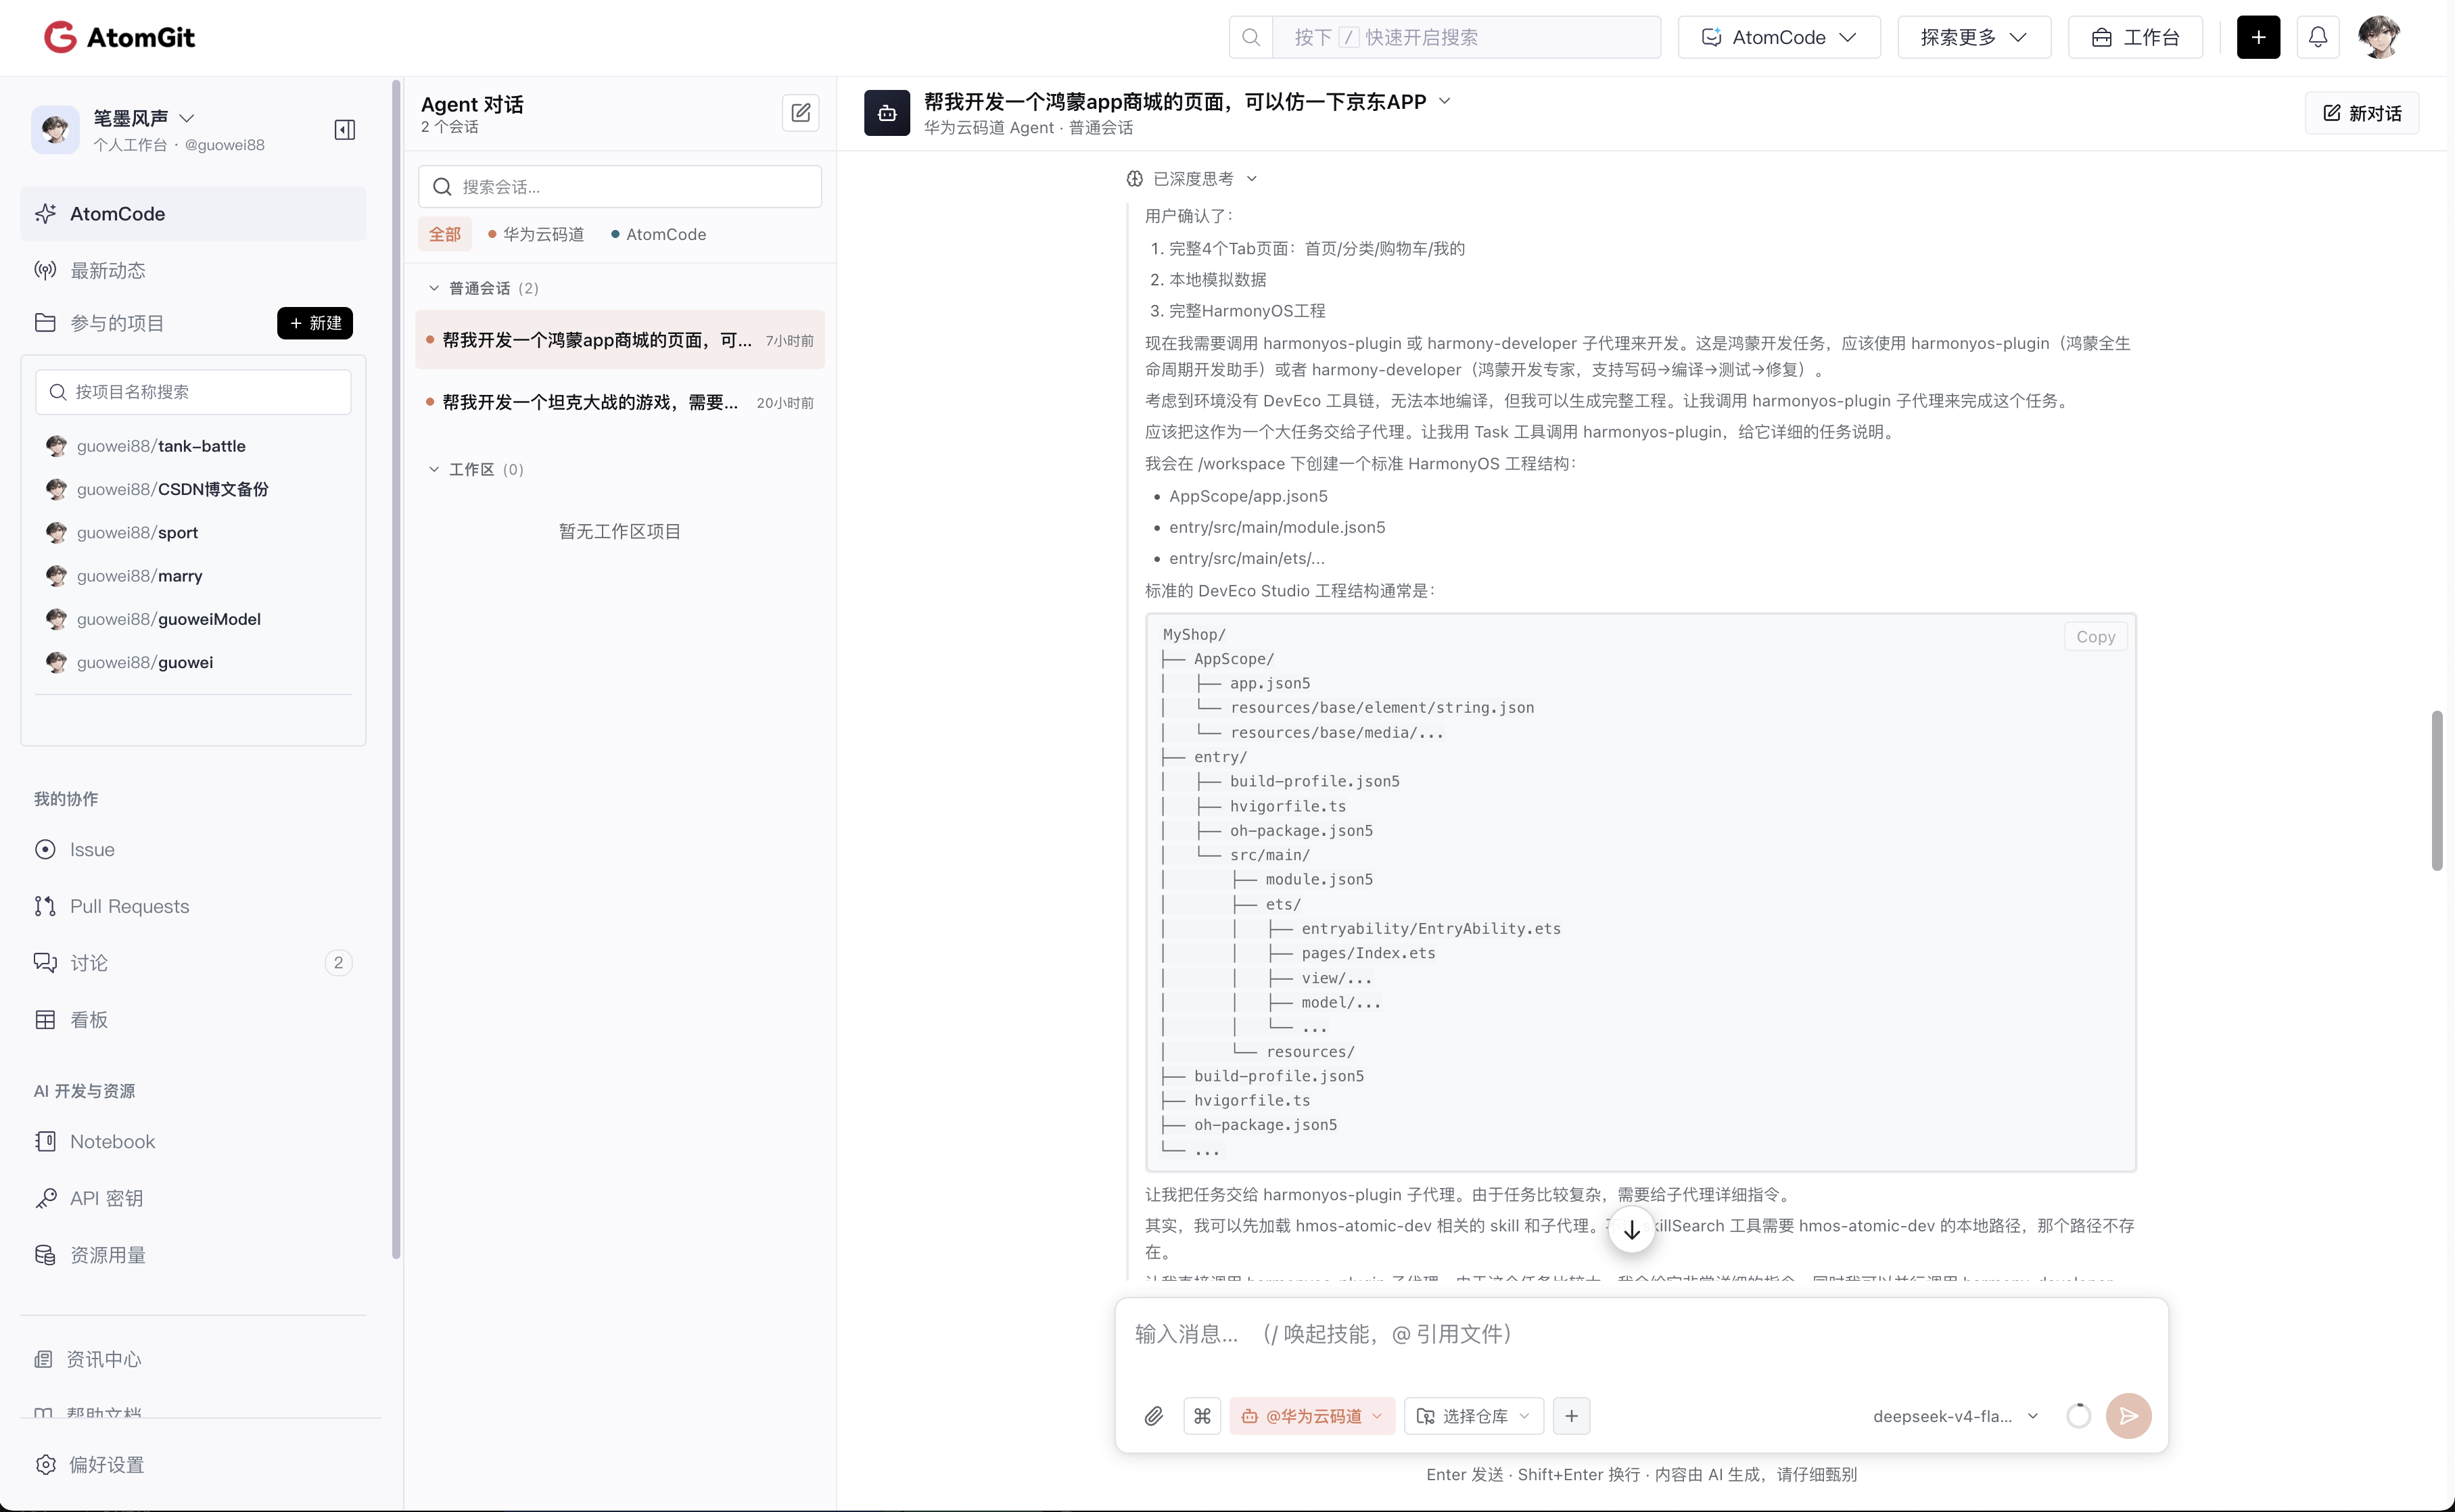This screenshot has width=2455, height=1512.
Task: Open the 选择仓库 dropdown
Action: 1474,1416
